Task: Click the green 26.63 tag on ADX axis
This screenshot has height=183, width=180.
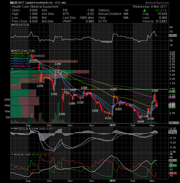Action: click(x=173, y=166)
